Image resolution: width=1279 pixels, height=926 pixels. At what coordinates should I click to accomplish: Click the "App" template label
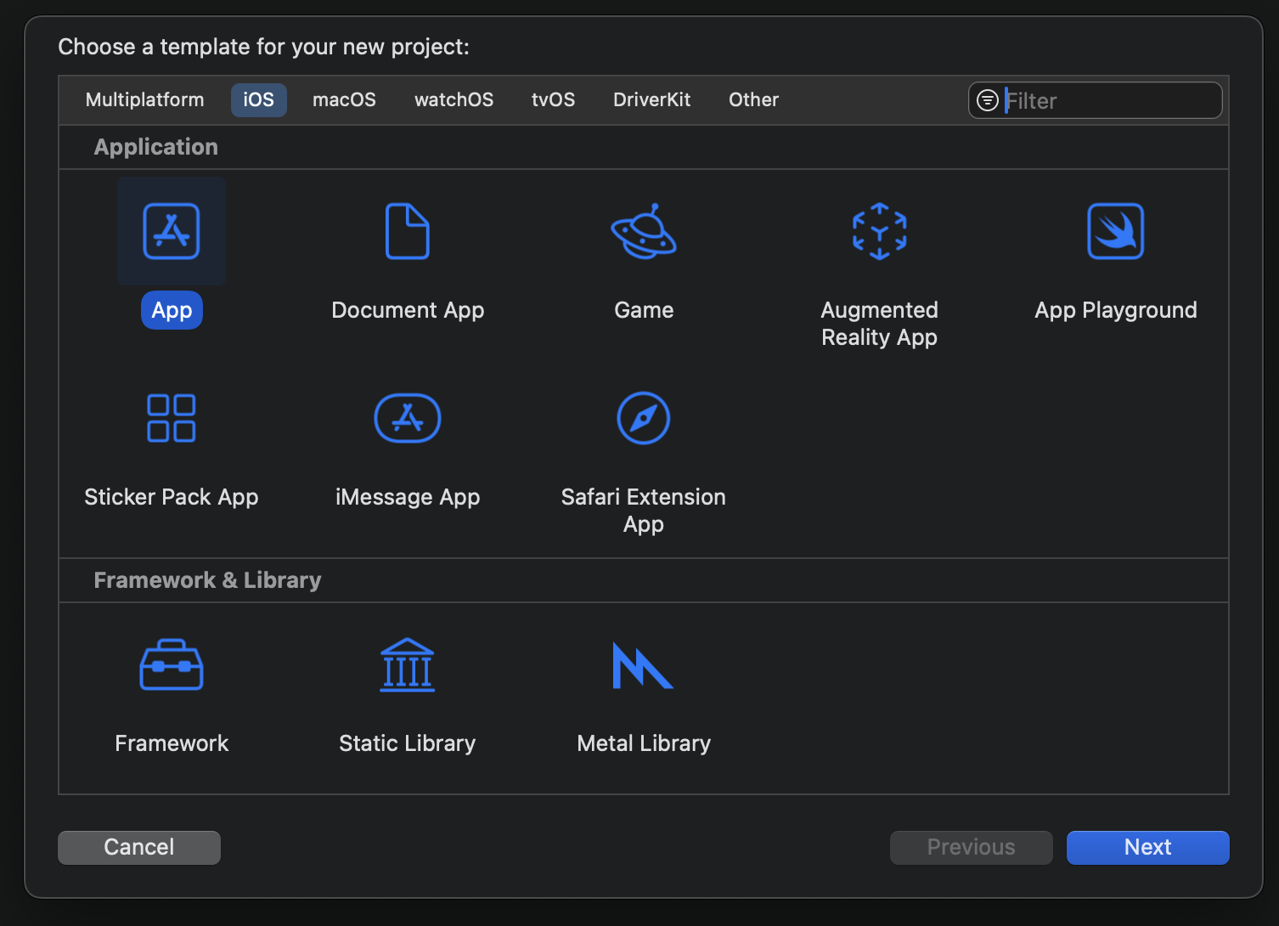172,310
